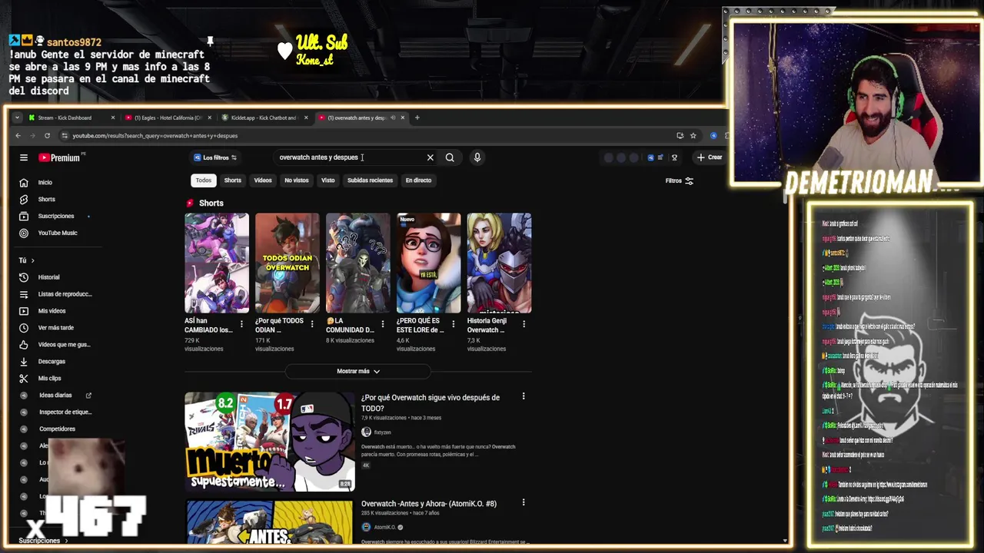Viewport: 984px width, 553px height.
Task: Click in the YouTube search input field
Action: (x=350, y=157)
